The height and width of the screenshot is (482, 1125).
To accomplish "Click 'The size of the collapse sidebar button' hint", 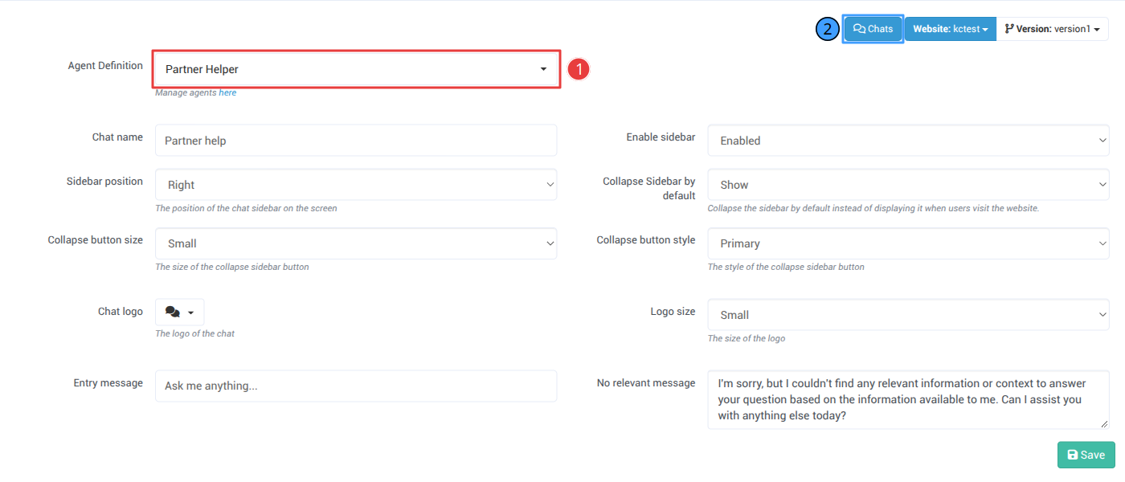I will tap(231, 267).
